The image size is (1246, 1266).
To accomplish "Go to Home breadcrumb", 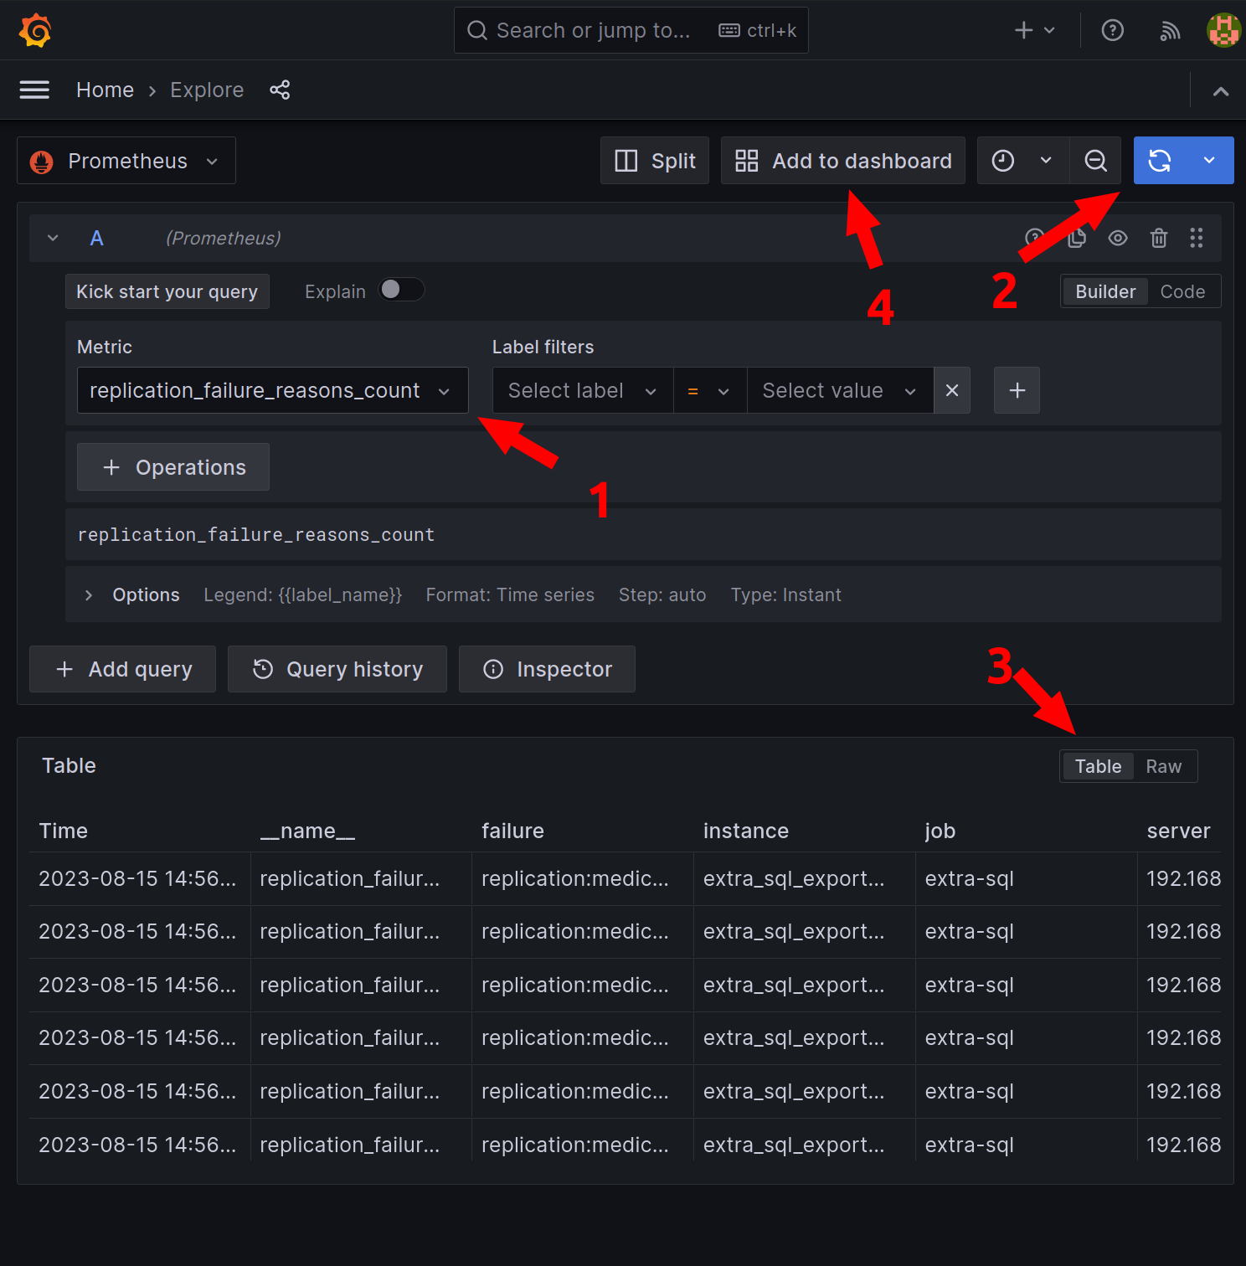I will (105, 90).
